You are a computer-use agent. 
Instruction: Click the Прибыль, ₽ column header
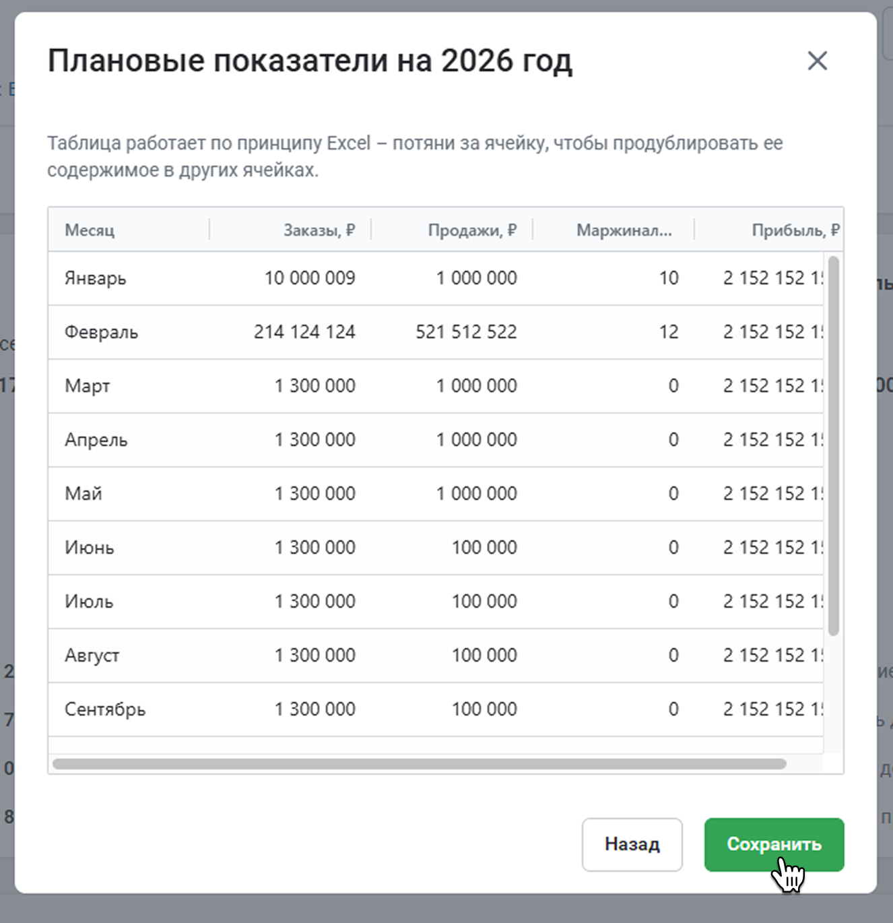pyautogui.click(x=795, y=230)
